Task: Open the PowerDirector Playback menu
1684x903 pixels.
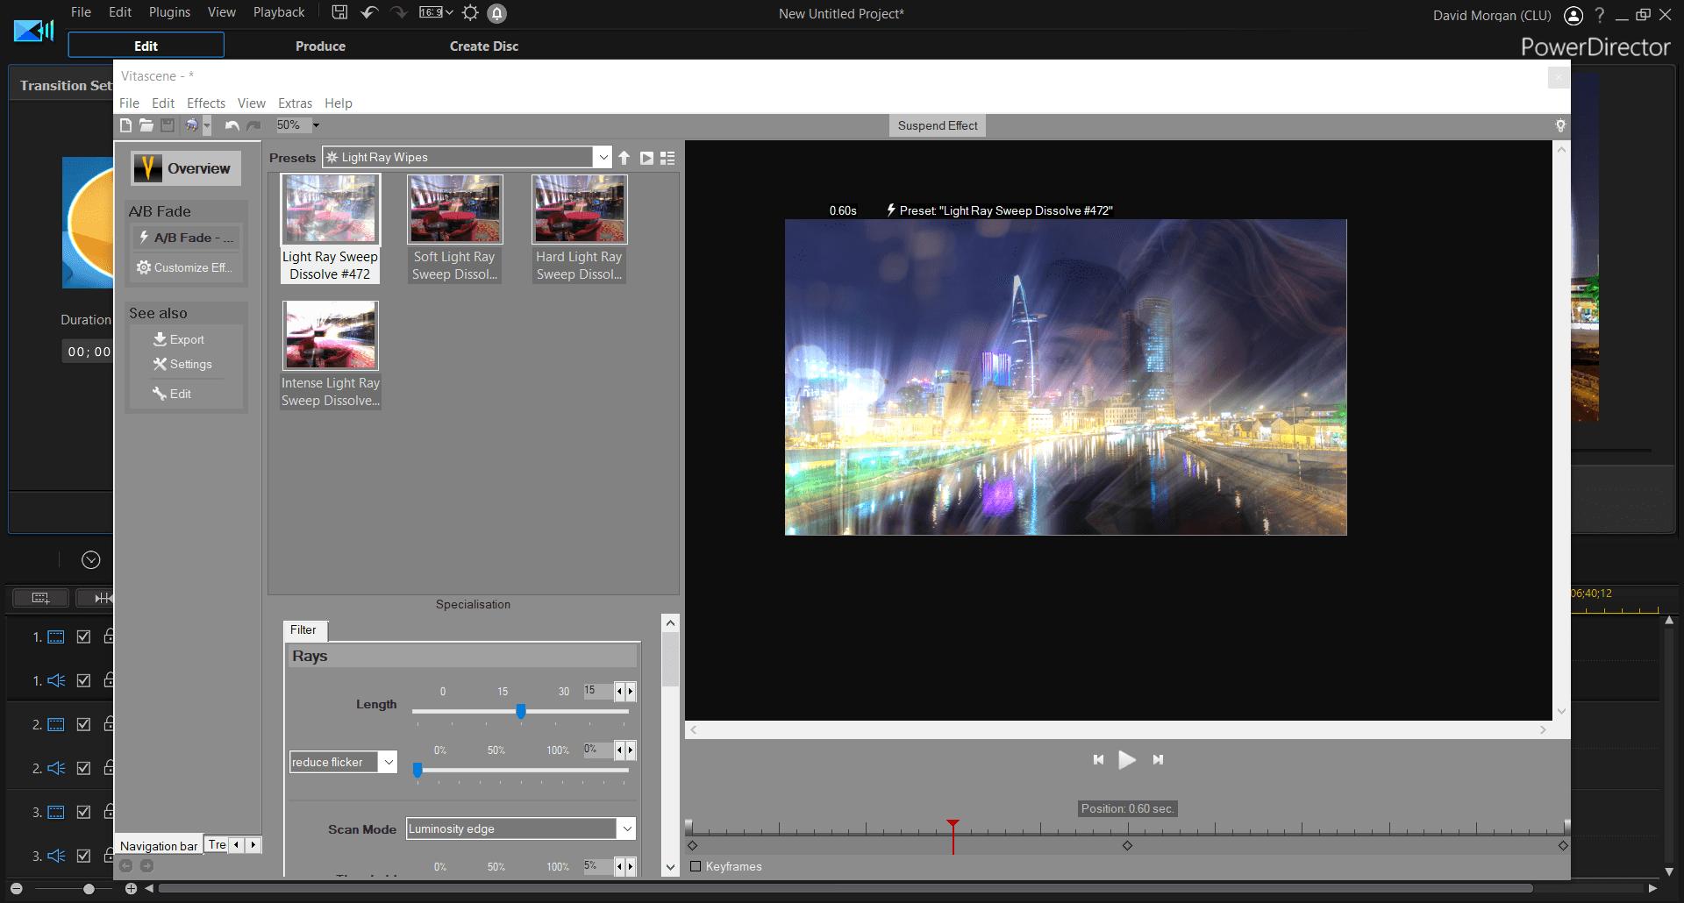Action: [279, 12]
